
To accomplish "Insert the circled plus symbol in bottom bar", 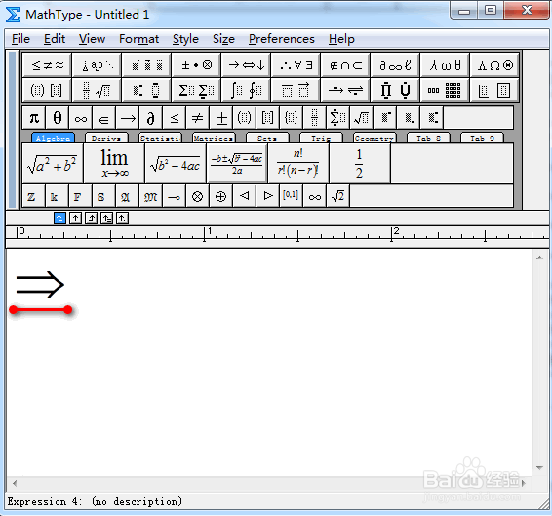I will click(x=221, y=196).
